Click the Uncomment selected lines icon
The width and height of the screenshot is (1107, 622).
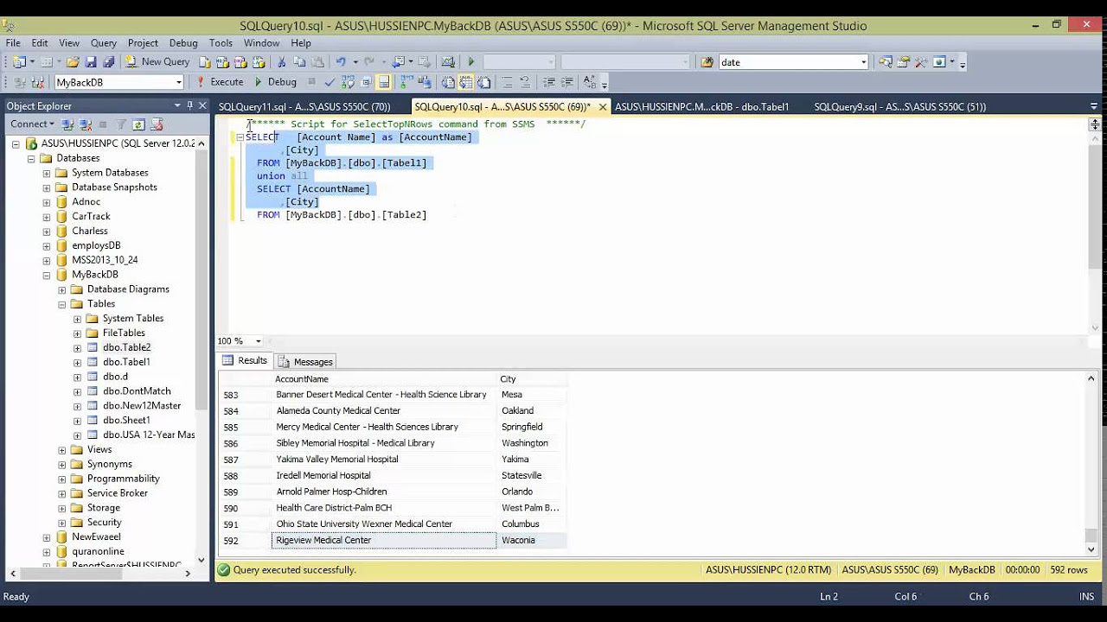pos(526,82)
